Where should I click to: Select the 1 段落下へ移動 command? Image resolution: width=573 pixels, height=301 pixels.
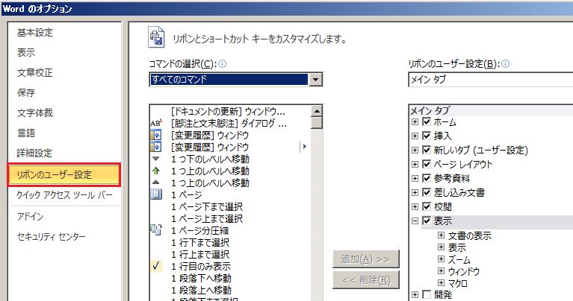coord(202,278)
